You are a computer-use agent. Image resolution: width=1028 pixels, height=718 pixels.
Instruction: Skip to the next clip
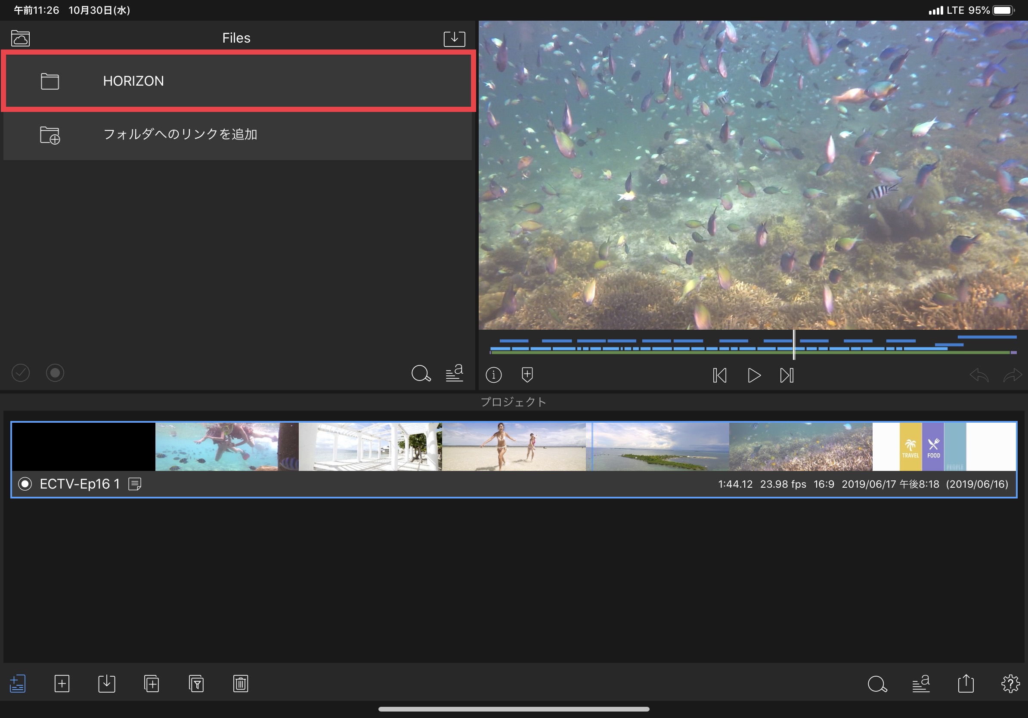pos(786,375)
